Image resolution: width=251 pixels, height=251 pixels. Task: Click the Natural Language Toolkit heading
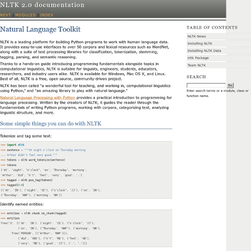[x=40, y=29]
